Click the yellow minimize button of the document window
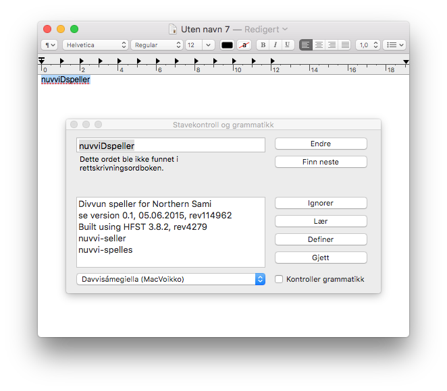Screen dimensions: 447x391 point(61,29)
